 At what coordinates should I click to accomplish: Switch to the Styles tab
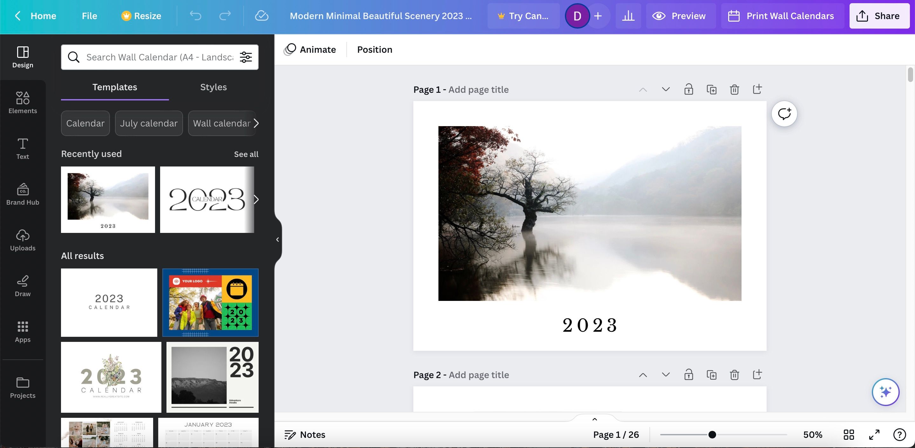click(213, 87)
